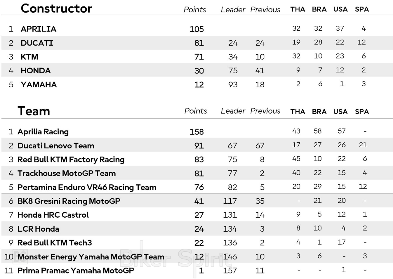Select the SPA column header in Constructor table

click(362, 9)
